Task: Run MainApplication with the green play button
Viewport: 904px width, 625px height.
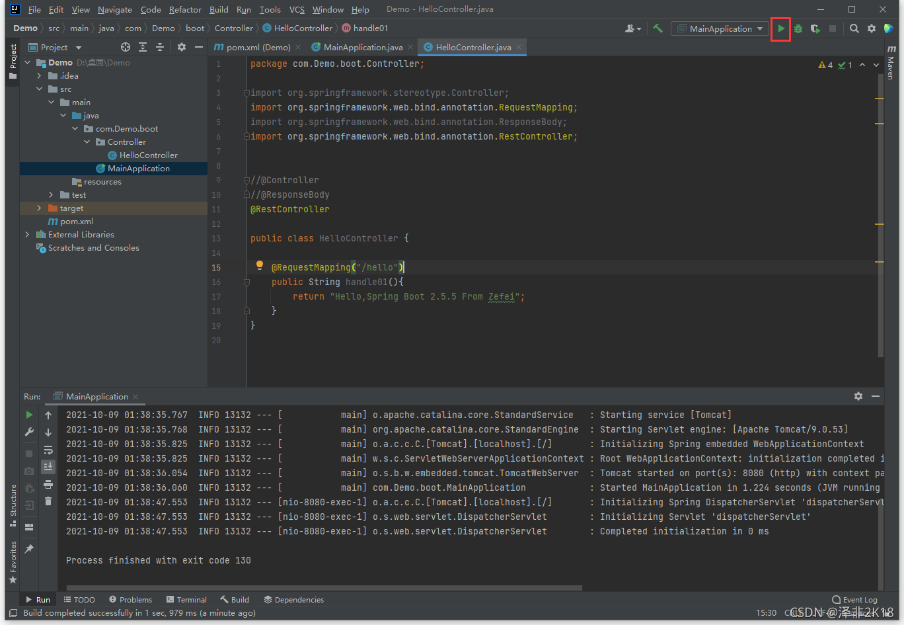Action: (781, 28)
